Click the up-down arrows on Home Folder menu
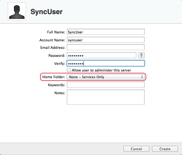The image size is (182, 155). point(142,77)
